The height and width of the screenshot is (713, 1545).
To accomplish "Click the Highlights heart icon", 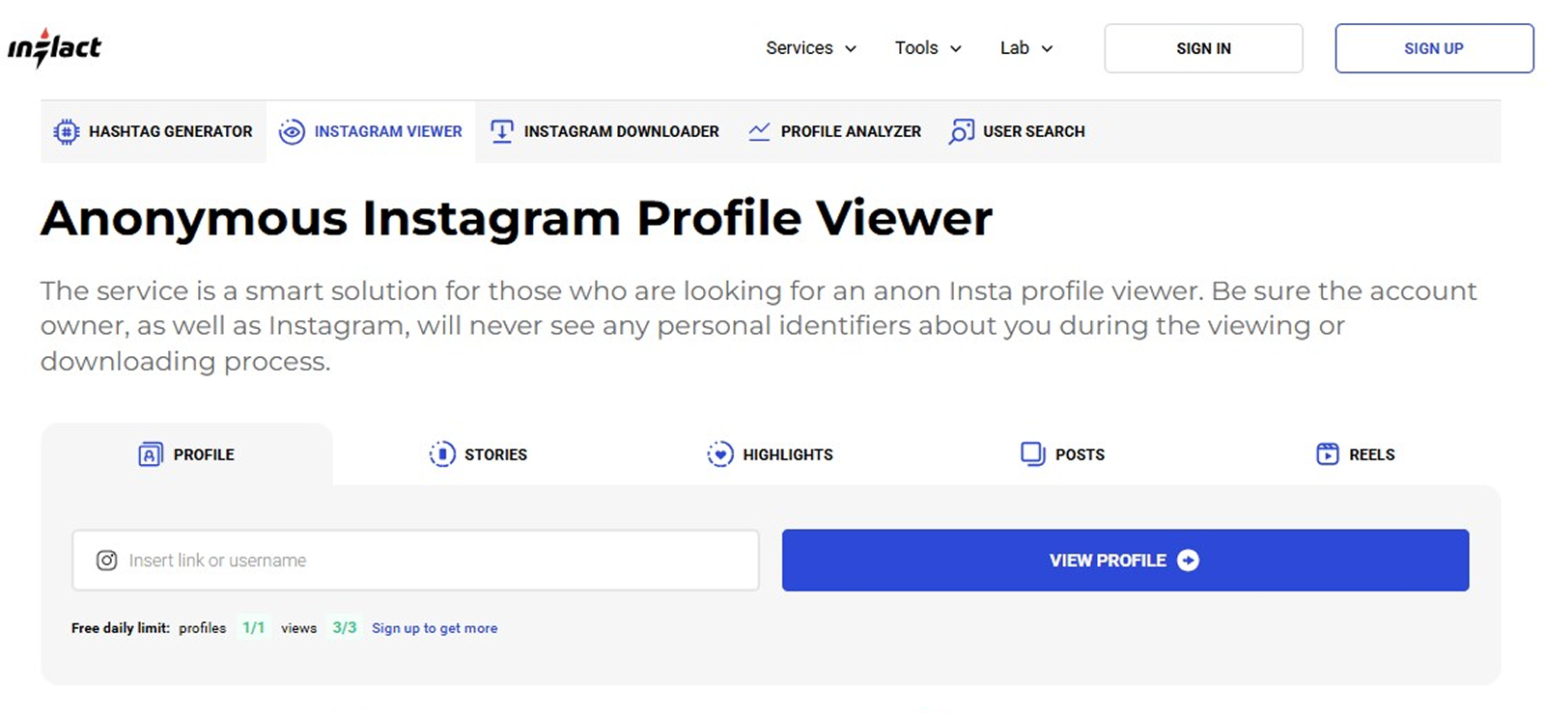I will click(720, 453).
